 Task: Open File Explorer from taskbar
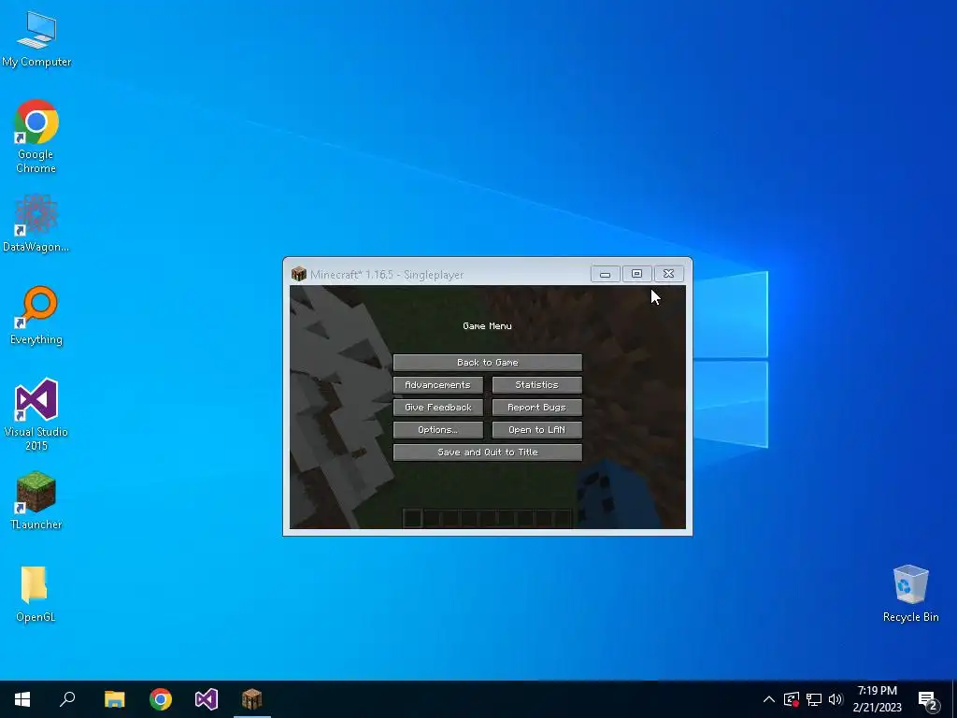pyautogui.click(x=114, y=699)
